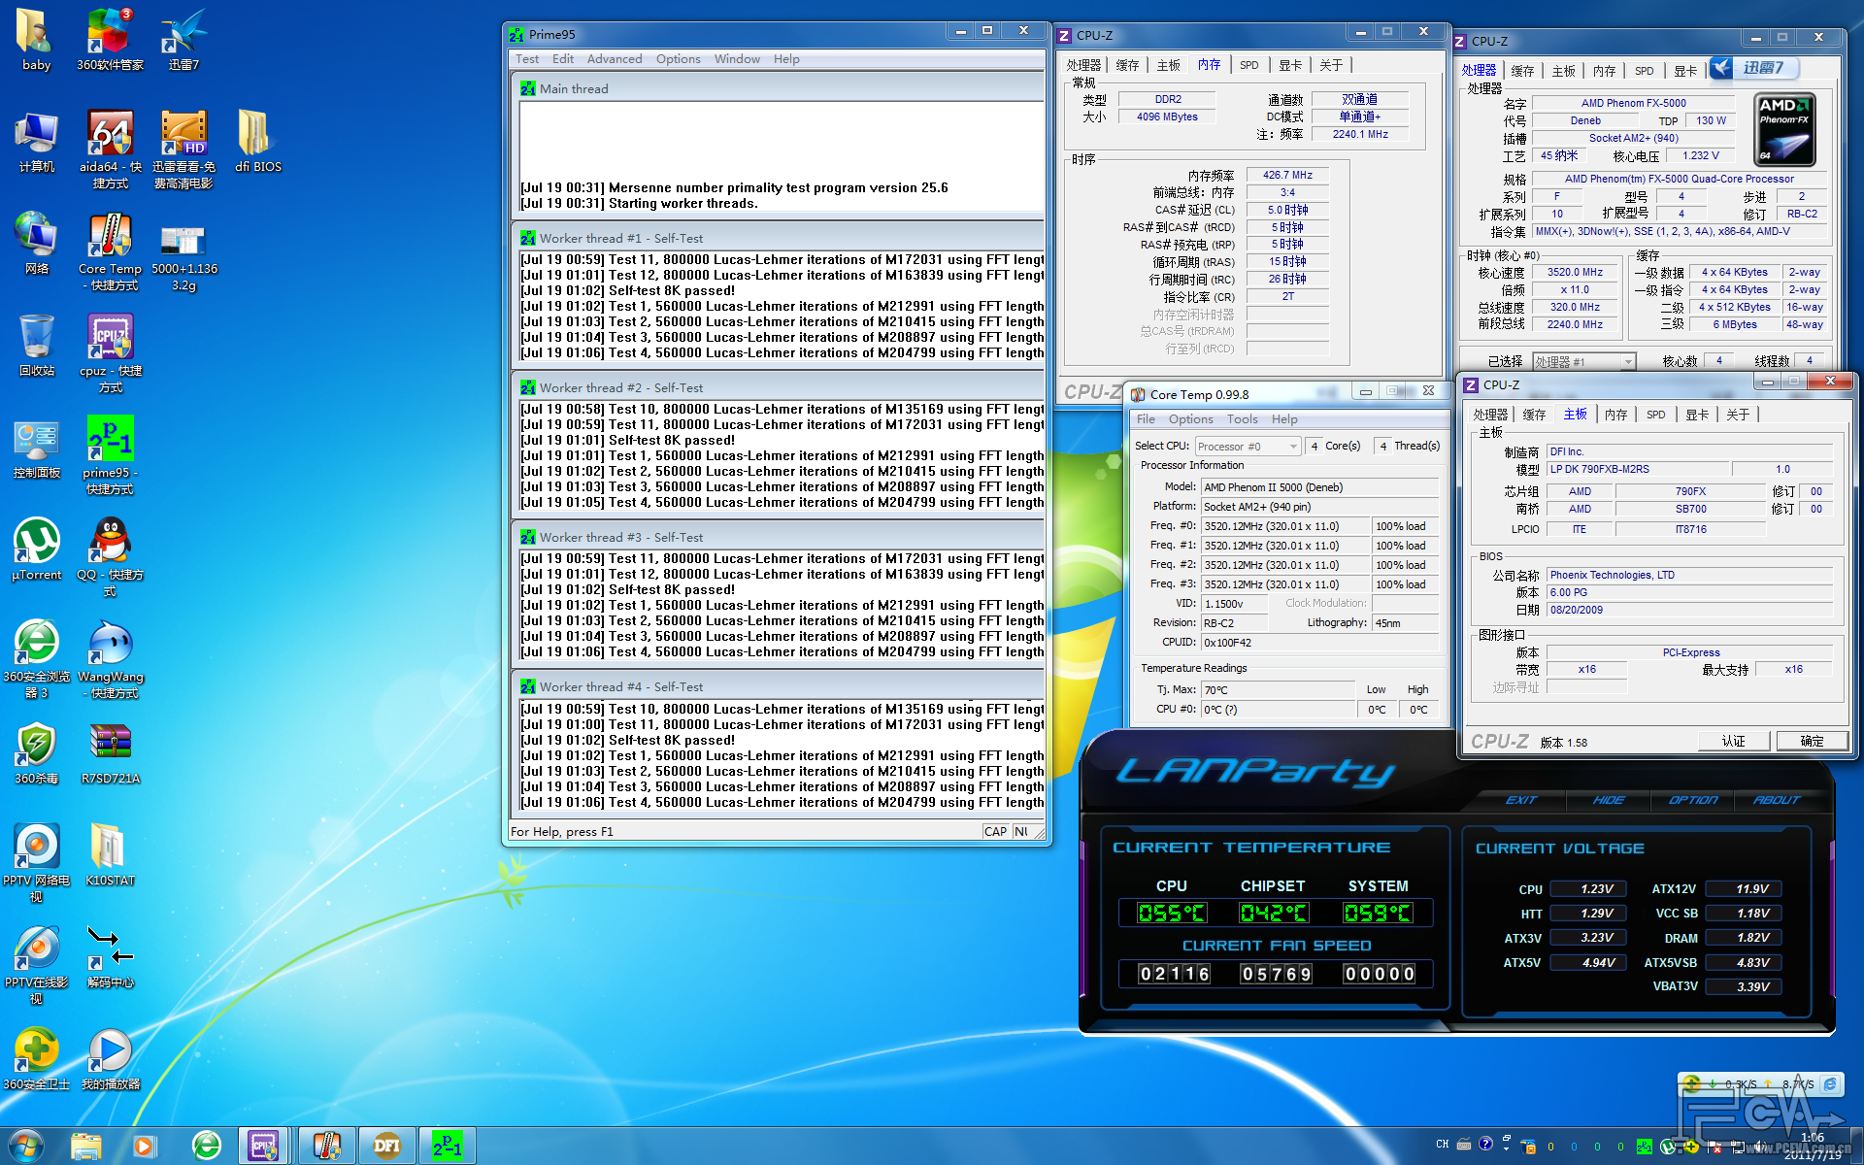
Task: Open WangWang shortcut icon
Action: click(x=110, y=659)
